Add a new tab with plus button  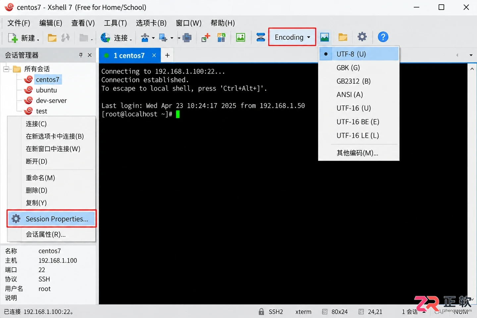point(167,55)
